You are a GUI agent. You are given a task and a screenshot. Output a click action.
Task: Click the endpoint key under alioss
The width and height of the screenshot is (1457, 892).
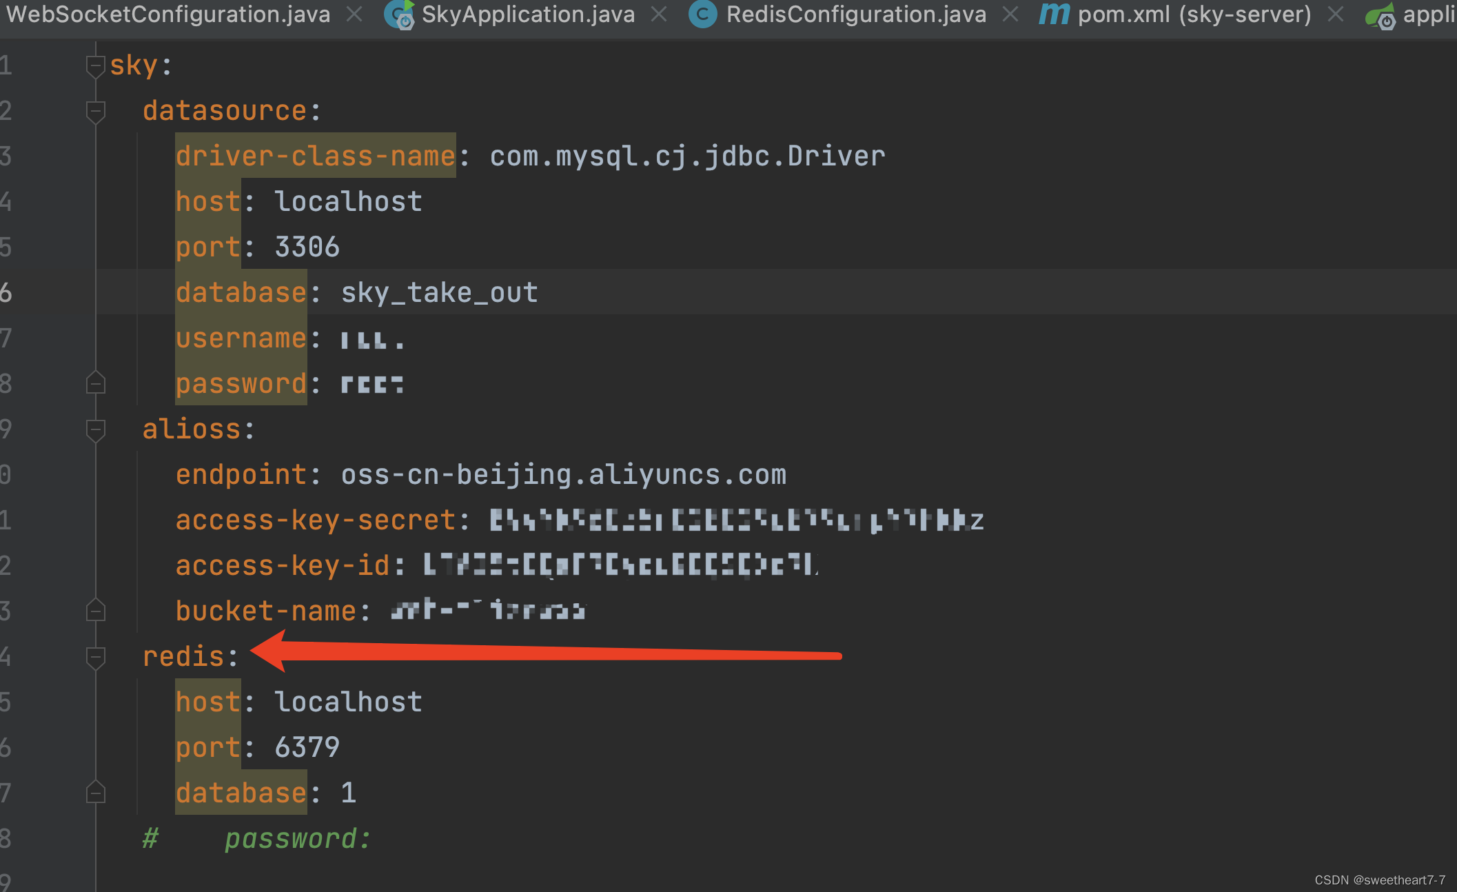[241, 475]
